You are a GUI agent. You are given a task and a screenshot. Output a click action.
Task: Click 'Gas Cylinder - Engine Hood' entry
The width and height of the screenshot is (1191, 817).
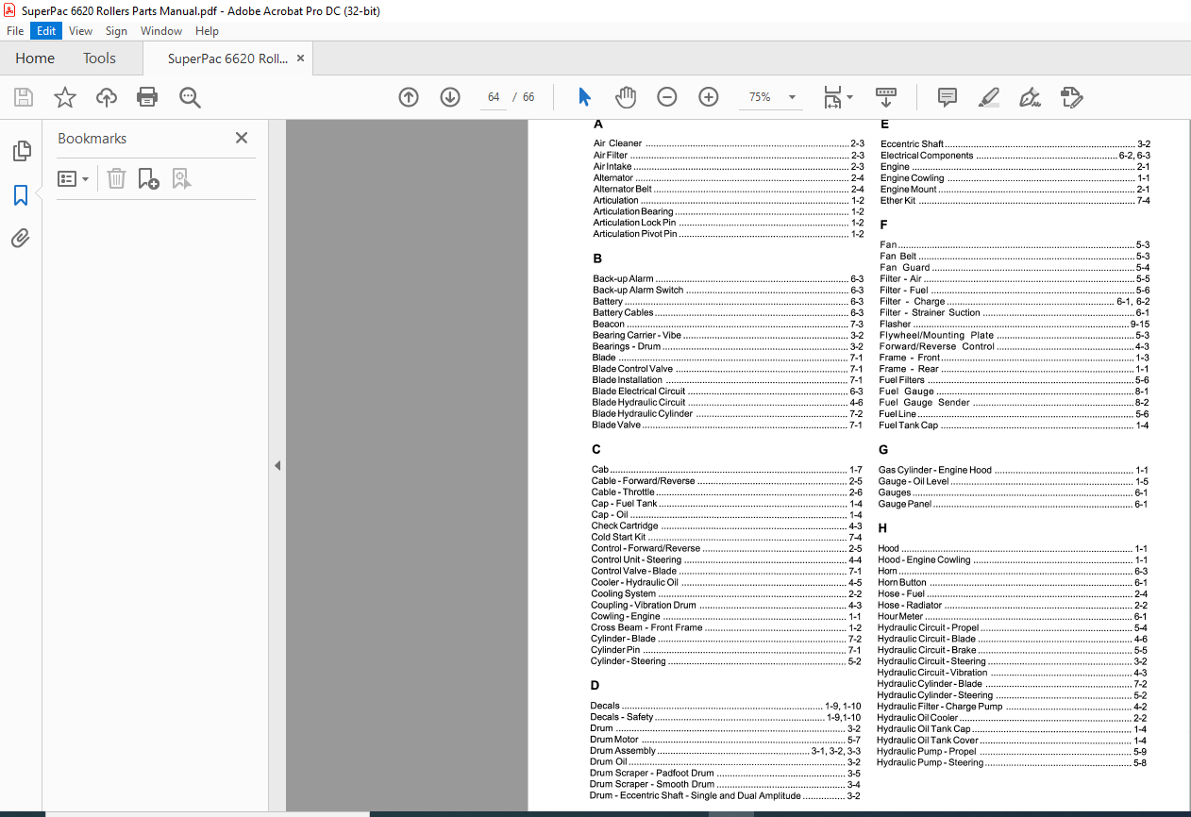[1014, 471]
